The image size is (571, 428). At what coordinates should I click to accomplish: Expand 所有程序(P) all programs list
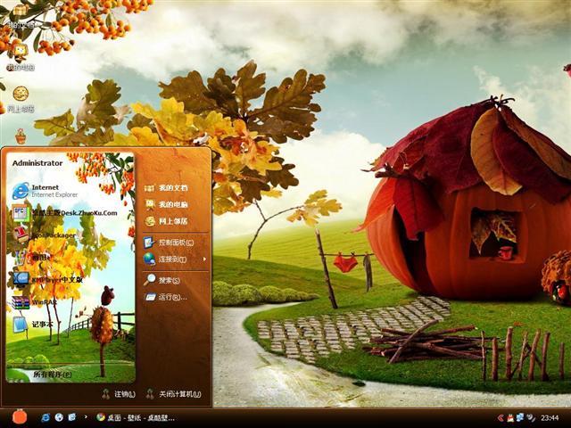(x=53, y=374)
